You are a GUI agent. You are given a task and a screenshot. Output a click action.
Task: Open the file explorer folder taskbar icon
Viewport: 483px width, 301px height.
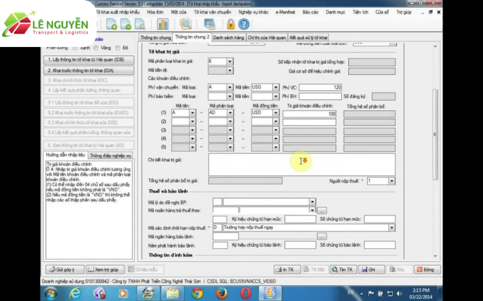pos(173,294)
